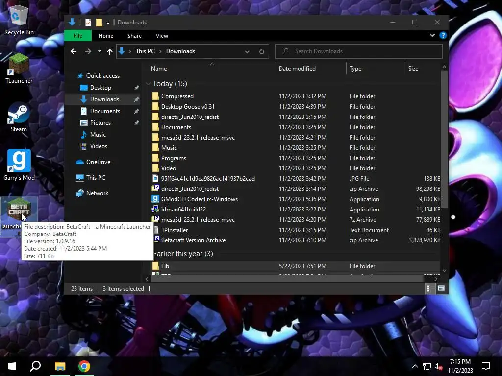Select the TPInstaller text document icon
The height and width of the screenshot is (376, 502).
click(156, 230)
